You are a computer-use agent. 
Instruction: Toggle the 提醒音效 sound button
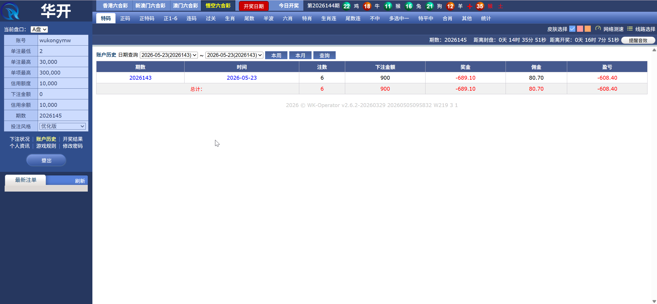[638, 40]
